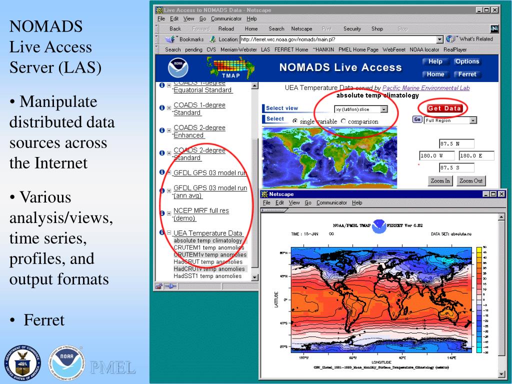Click the NOAA emblem in the Ferret plot

pos(379,226)
